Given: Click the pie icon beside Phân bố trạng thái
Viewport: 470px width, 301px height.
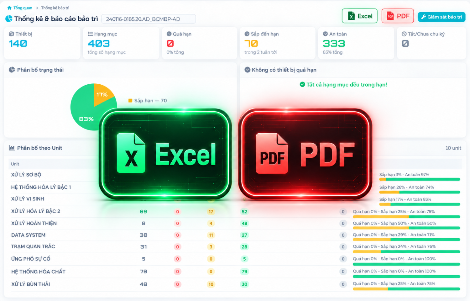Looking at the screenshot, I should coord(12,70).
